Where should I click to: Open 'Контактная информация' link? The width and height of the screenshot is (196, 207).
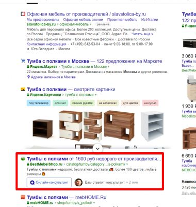[46, 44]
